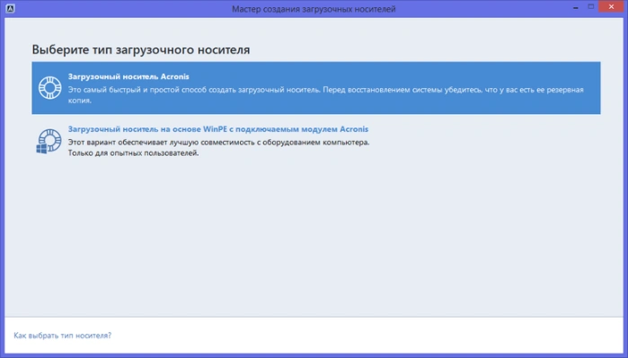Click the WinPE lifebuoy icon with the Windows logo
Screen dimensions: 628x358
point(49,141)
